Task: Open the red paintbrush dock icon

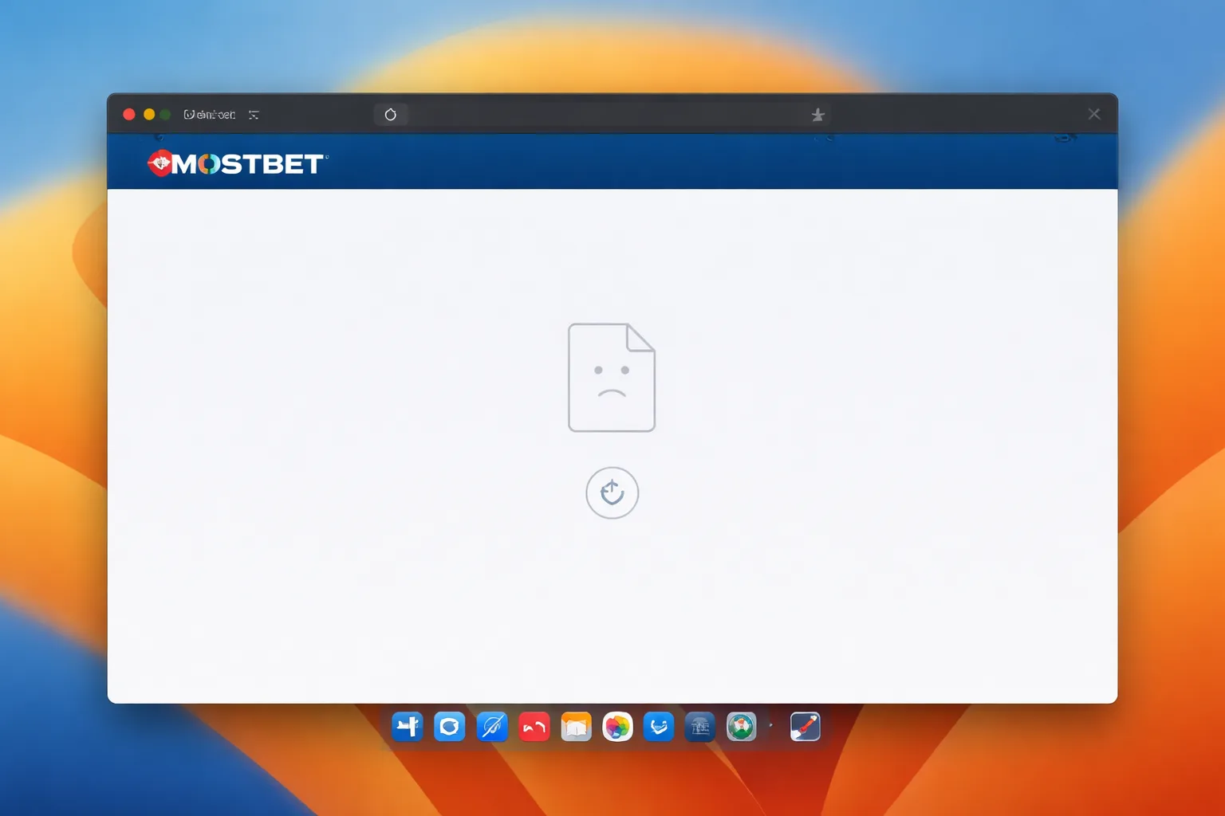Action: pos(805,726)
